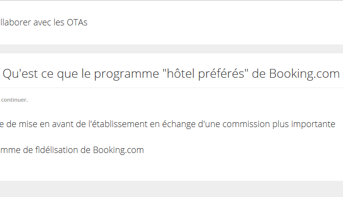Image resolution: width=343 pixels, height=197 pixels.
Task: Click the grey footer area below the answers
Action: point(171,189)
